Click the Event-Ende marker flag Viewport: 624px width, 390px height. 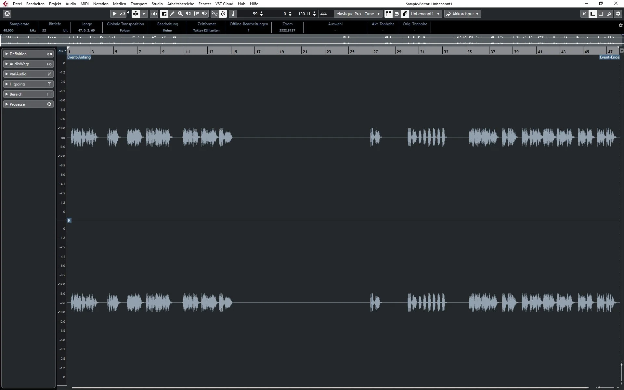pos(610,57)
